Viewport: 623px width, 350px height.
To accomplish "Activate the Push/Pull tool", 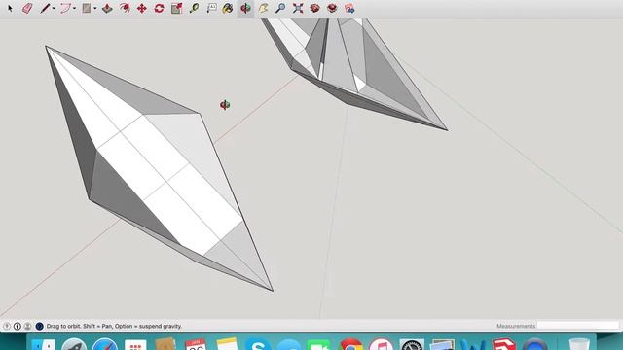I will [107, 8].
